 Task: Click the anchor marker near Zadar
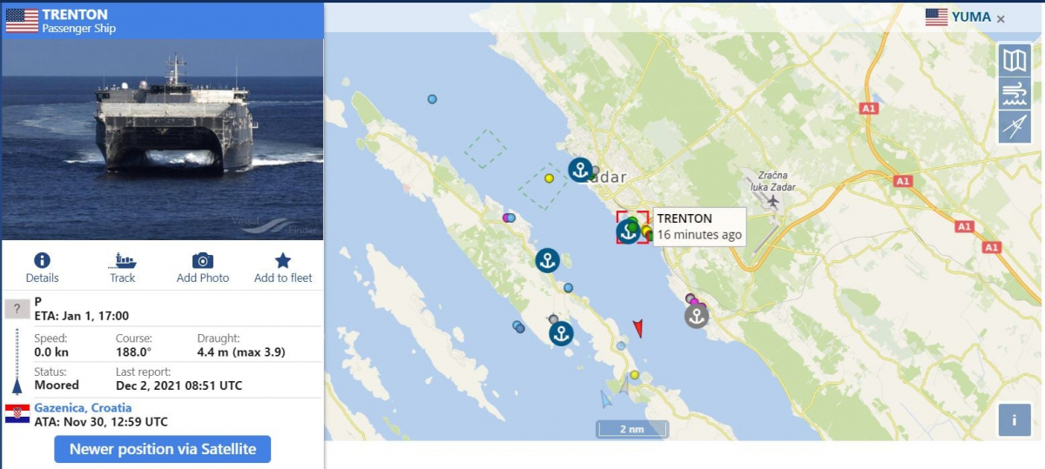(x=580, y=170)
